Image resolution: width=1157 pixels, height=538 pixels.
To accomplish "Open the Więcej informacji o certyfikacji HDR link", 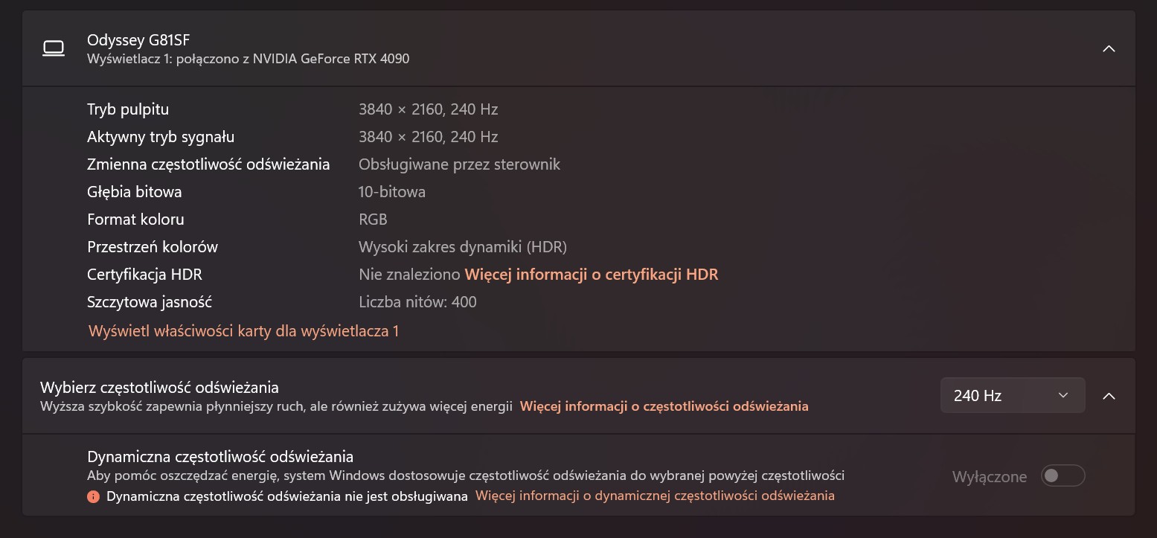I will (591, 275).
